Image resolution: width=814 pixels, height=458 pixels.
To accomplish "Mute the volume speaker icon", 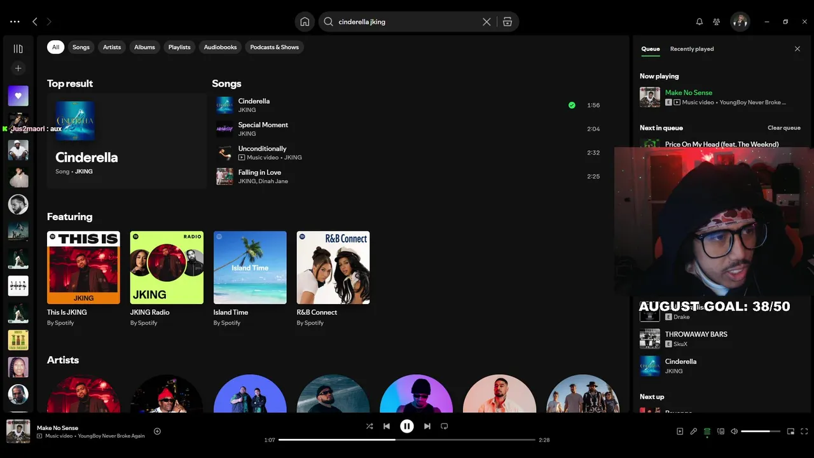I will point(735,431).
